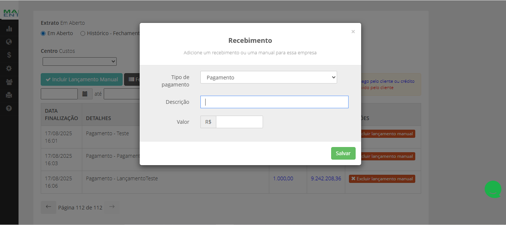Screen dimensions: 506x225
Task: Click the Valor amount input field
Action: click(x=239, y=122)
